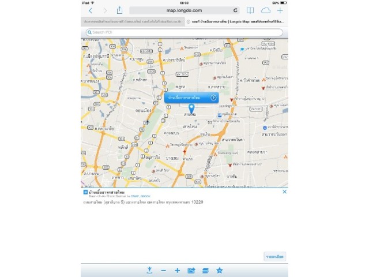
Task: Zoom out with the minus button
Action: (164, 270)
